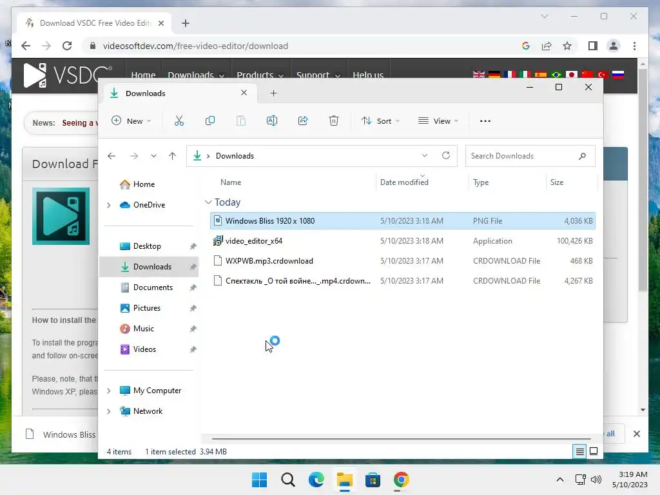Add a new tab in File Explorer
Viewport: 660px width, 495px height.
273,93
